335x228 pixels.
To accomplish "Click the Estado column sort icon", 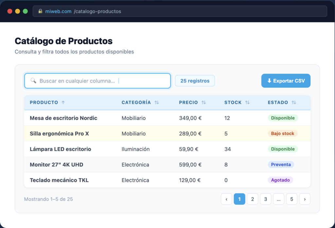I will pyautogui.click(x=294, y=103).
